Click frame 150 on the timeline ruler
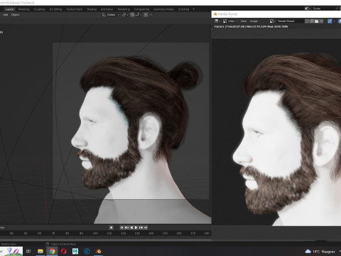 click(x=165, y=233)
